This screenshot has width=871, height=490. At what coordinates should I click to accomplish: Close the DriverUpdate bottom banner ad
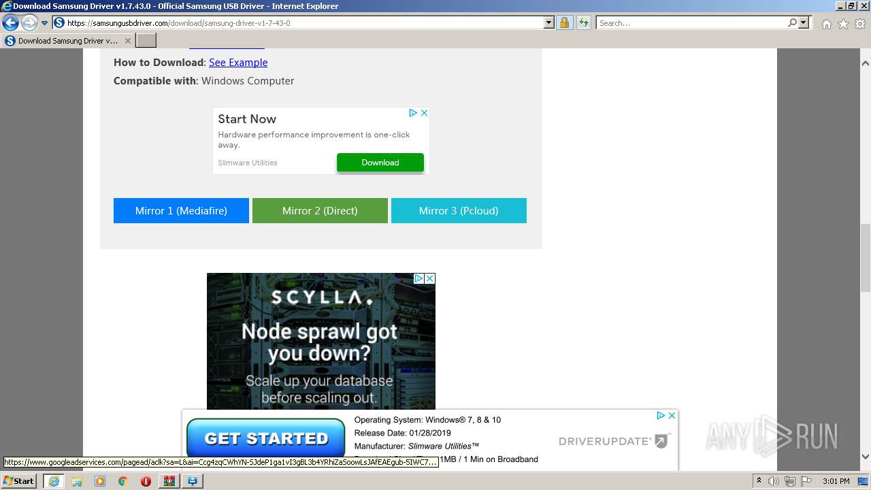click(672, 415)
